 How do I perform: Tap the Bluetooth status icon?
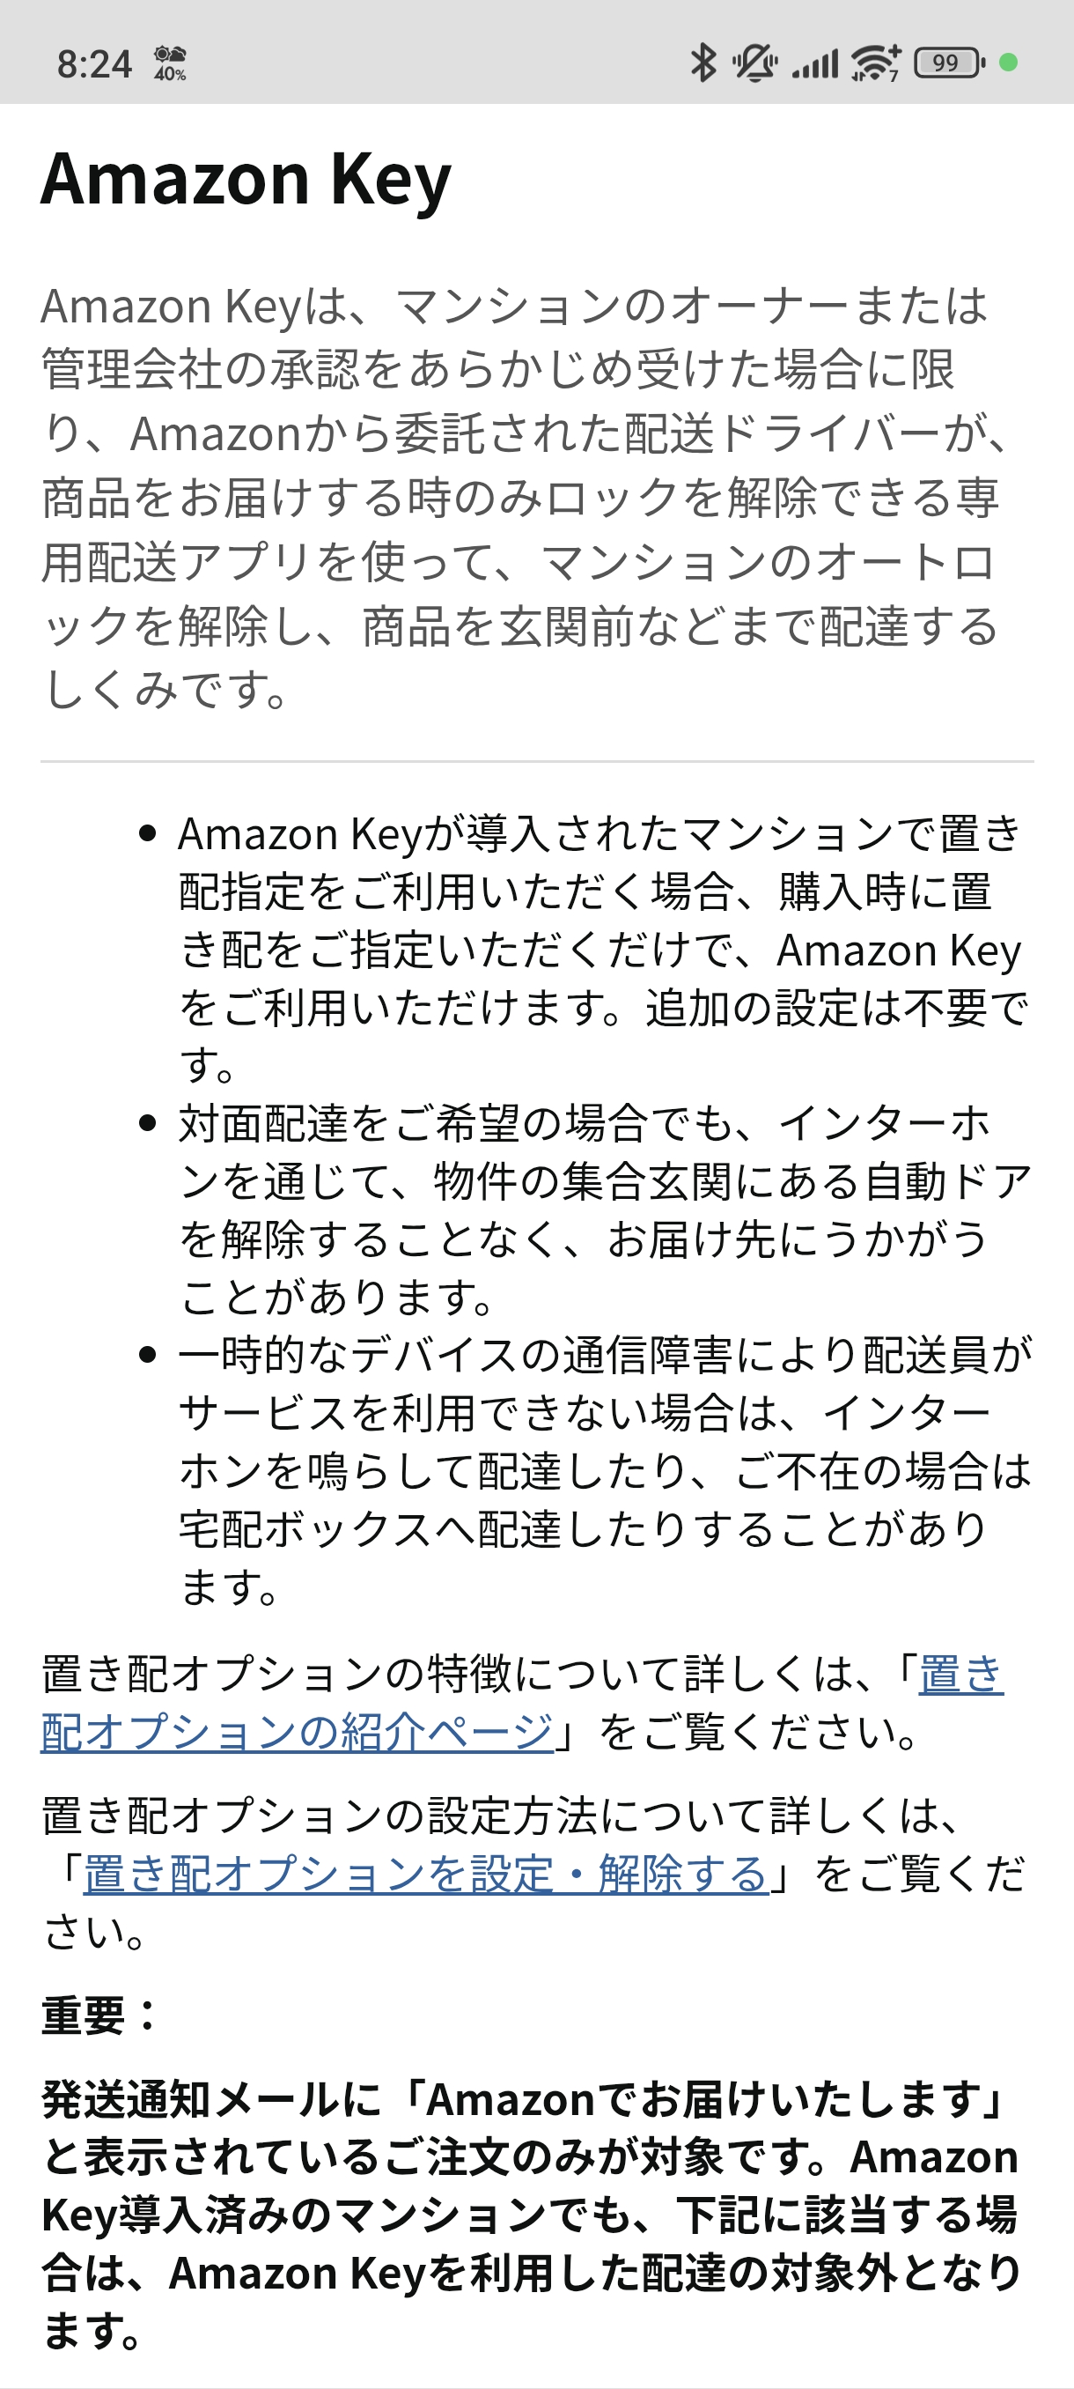[703, 63]
